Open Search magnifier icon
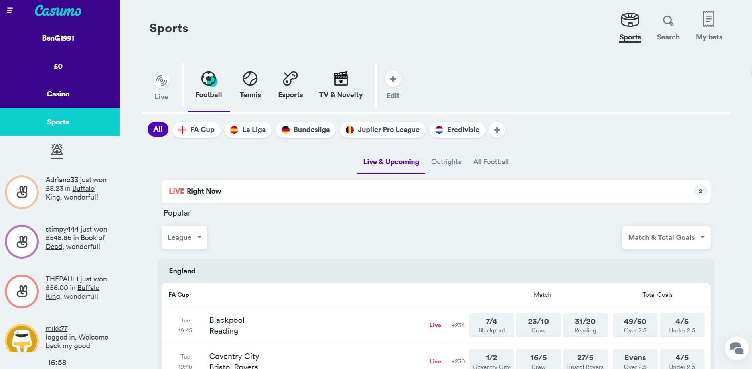Image resolution: width=752 pixels, height=369 pixels. click(668, 20)
